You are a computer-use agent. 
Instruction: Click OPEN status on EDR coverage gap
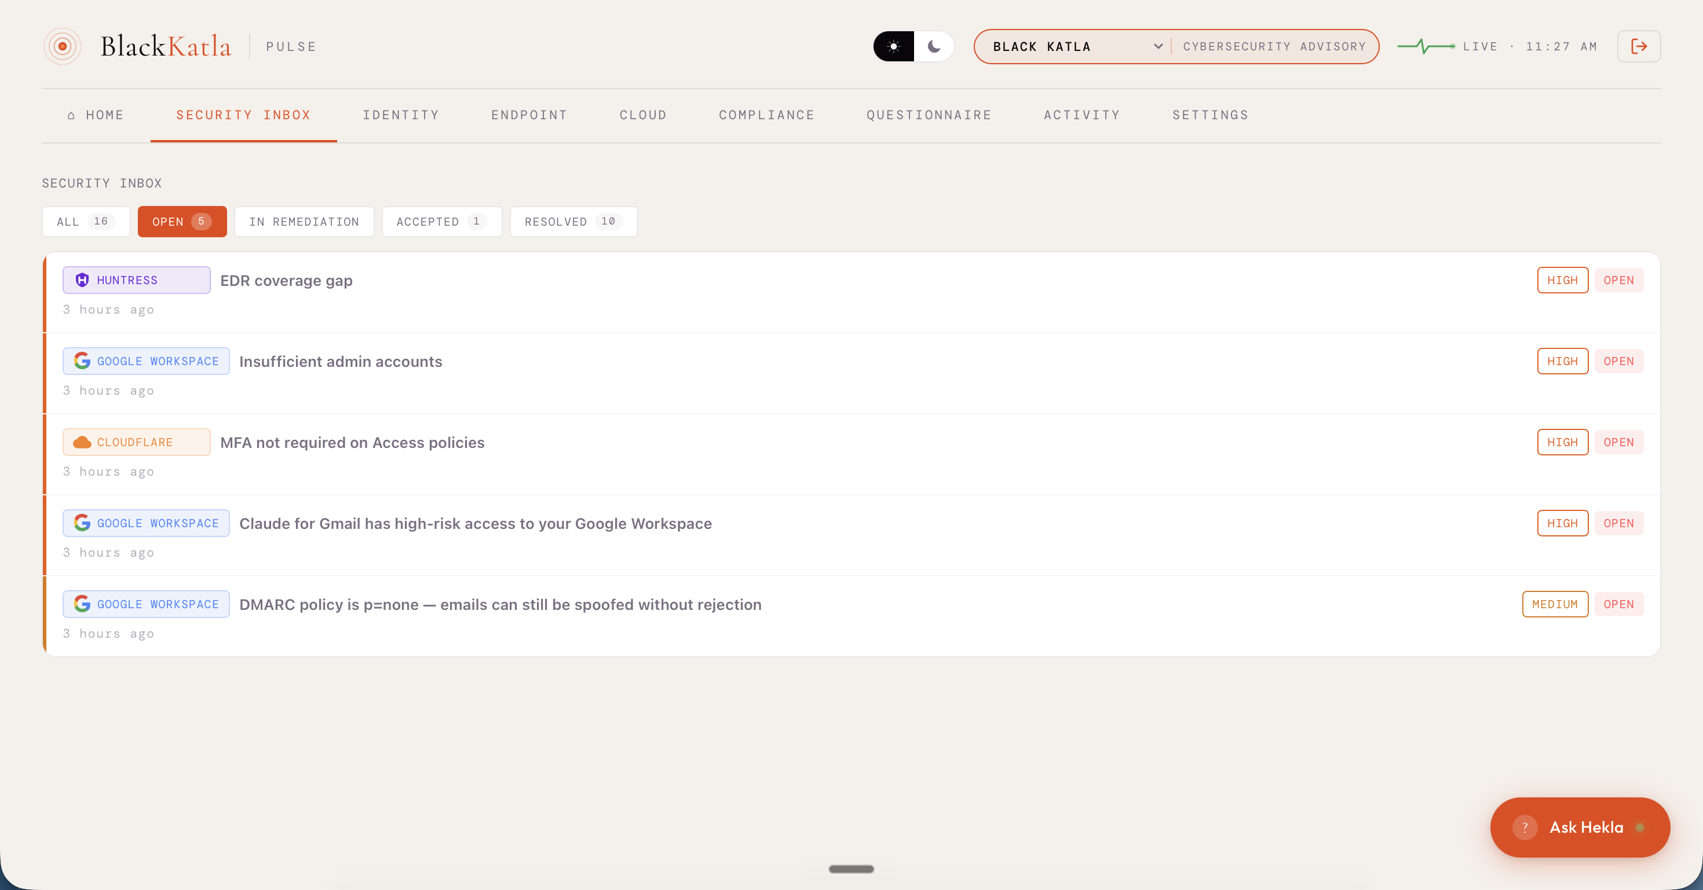click(x=1618, y=280)
